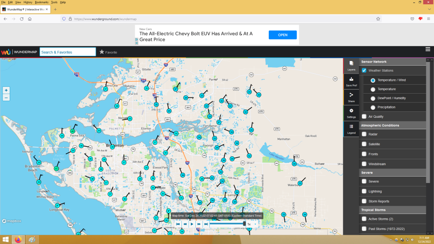The height and width of the screenshot is (244, 434).
Task: Click the Weather Underground logo
Action: coord(6,52)
